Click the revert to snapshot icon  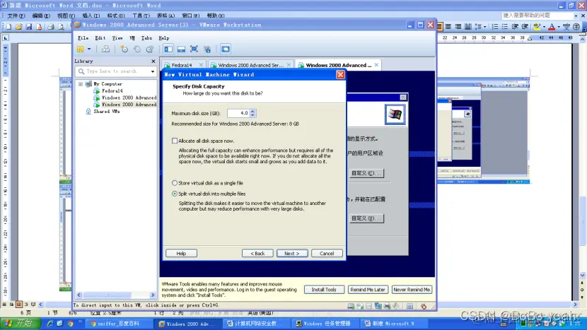point(137,49)
